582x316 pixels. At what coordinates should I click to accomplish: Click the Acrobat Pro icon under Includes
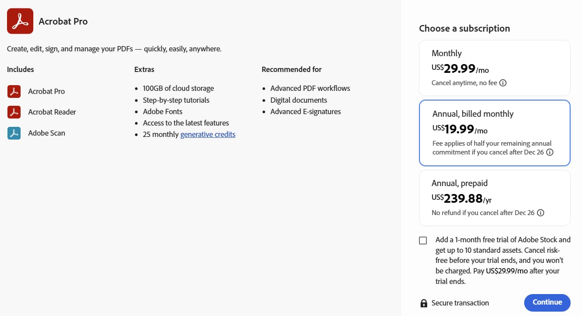[14, 91]
